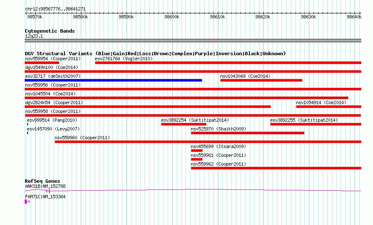The height and width of the screenshot is (225, 373).
Task: Click the Cytogenetic Bands track title
Action: click(x=50, y=31)
